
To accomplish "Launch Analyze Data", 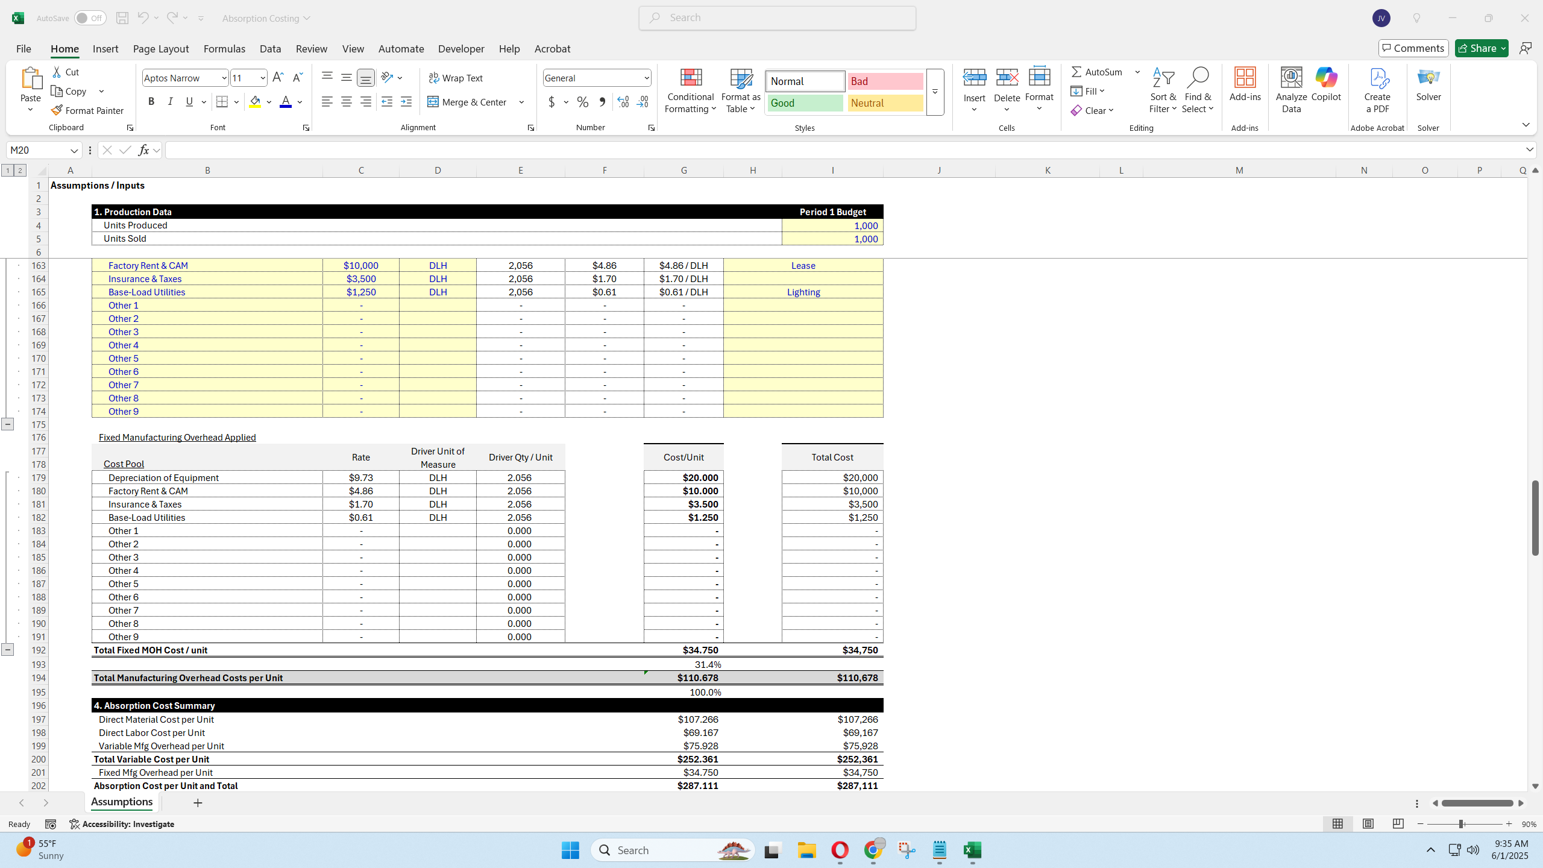I will 1290,89.
